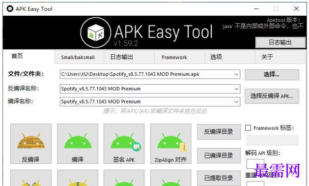The height and width of the screenshot is (186, 309).
Task: Click the 反编译 (decompile) Android icon button
Action: pyautogui.click(x=31, y=144)
